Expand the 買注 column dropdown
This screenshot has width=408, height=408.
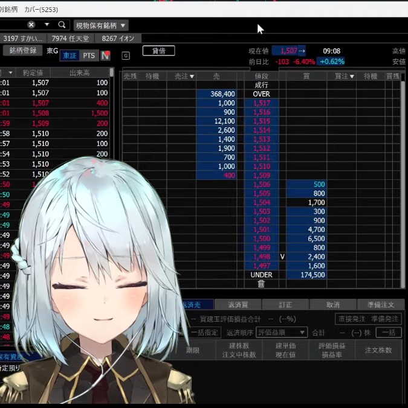click(352, 77)
